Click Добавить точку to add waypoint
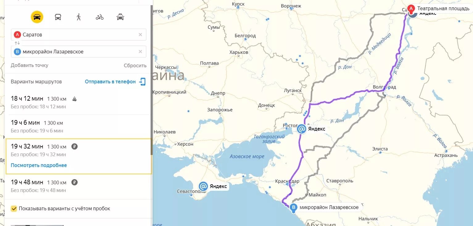This screenshot has width=473, height=226. pos(30,65)
